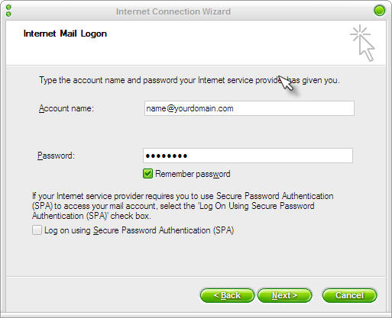392x318 pixels.
Task: Click the 'Log on using Secure Password Authentication' label
Action: pos(139,230)
